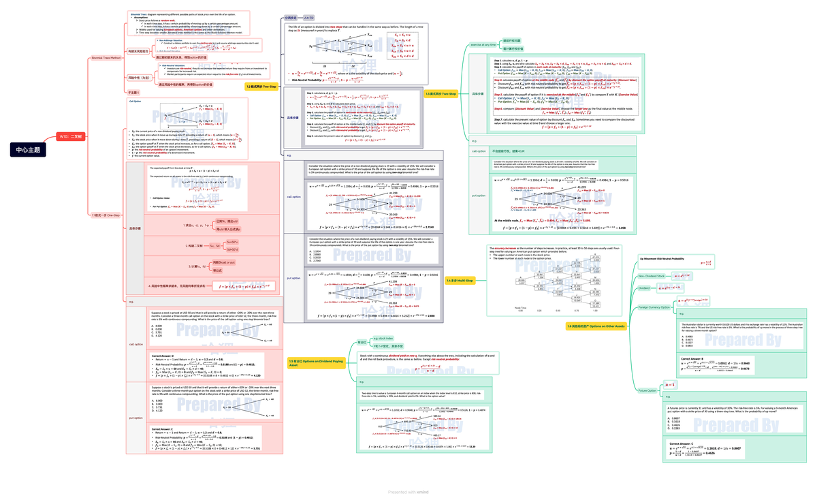The width and height of the screenshot is (817, 498).
Task: Click the W10：二叉树 topic node
Action: (70, 136)
